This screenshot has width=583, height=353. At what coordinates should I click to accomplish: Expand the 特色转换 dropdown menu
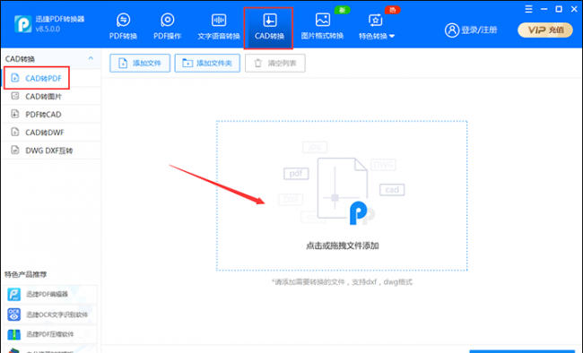[x=377, y=27]
